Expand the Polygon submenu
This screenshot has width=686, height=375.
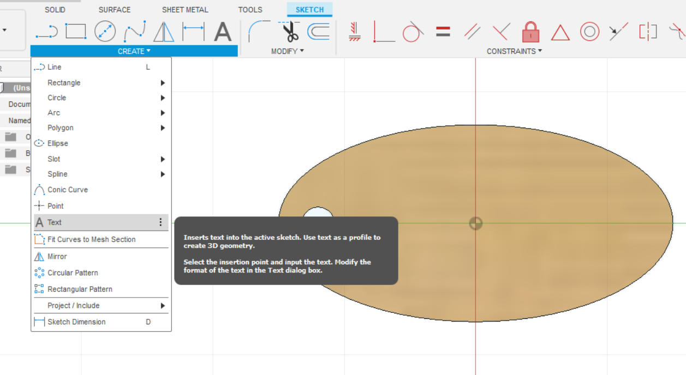pos(163,128)
